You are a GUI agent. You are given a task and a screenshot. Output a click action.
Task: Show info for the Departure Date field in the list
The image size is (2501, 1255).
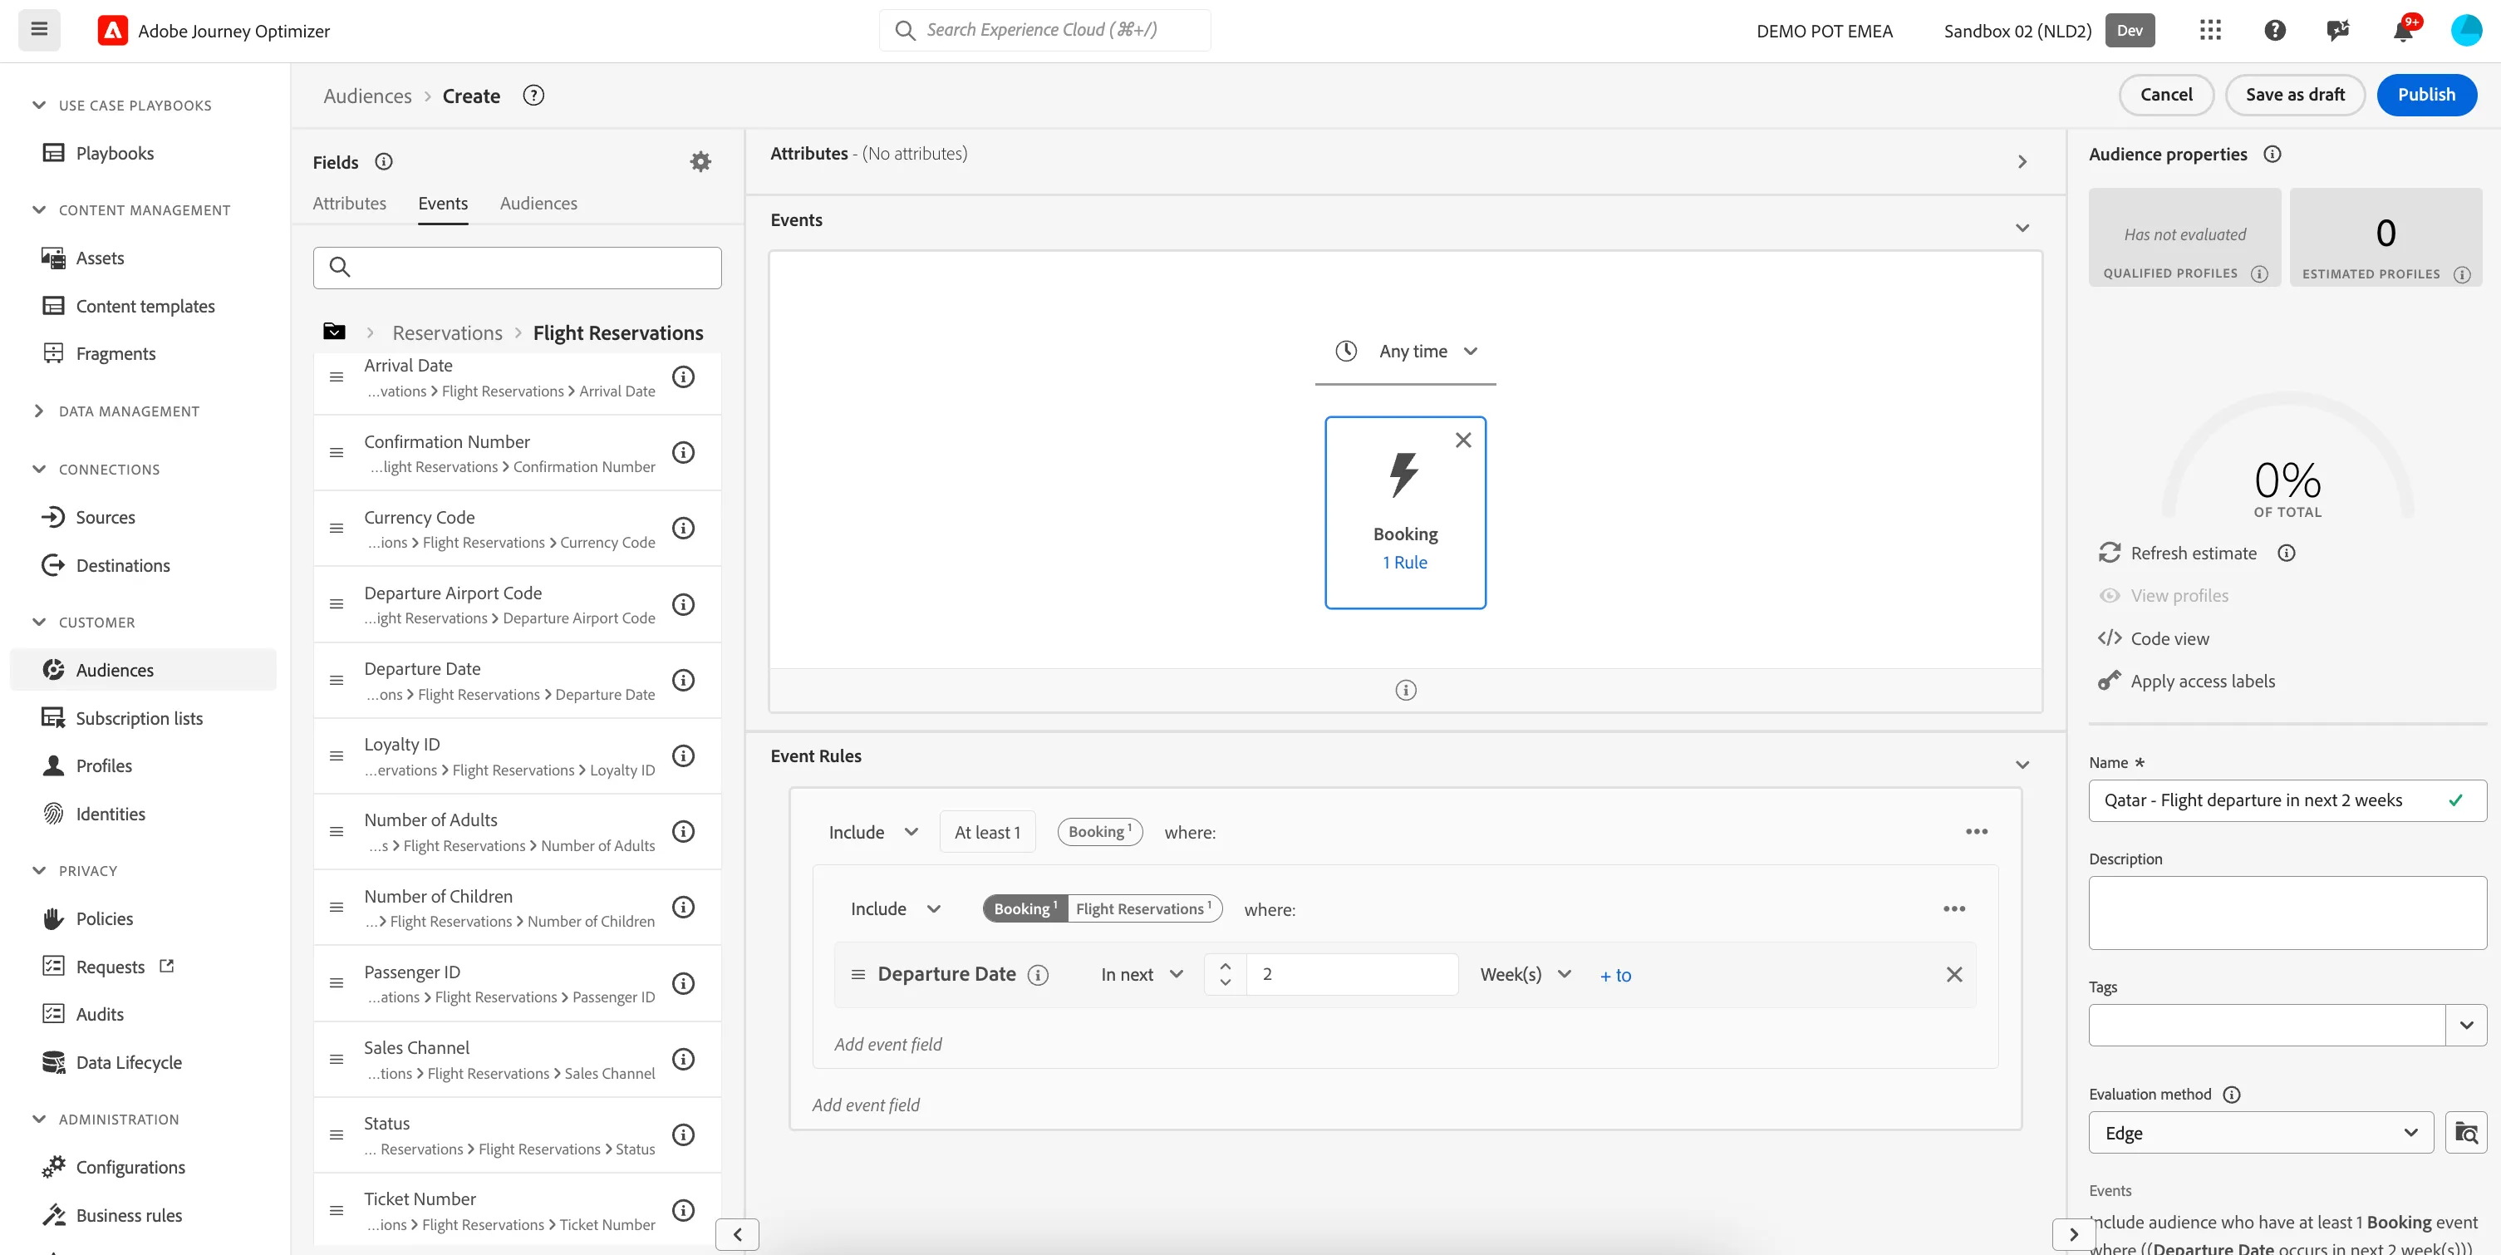[684, 680]
